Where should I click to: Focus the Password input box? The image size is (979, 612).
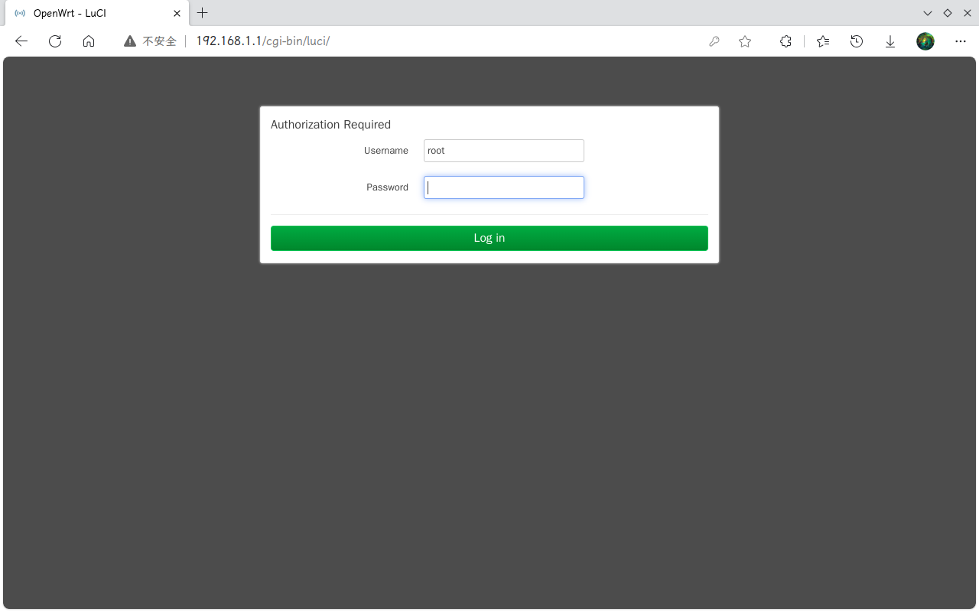click(503, 187)
